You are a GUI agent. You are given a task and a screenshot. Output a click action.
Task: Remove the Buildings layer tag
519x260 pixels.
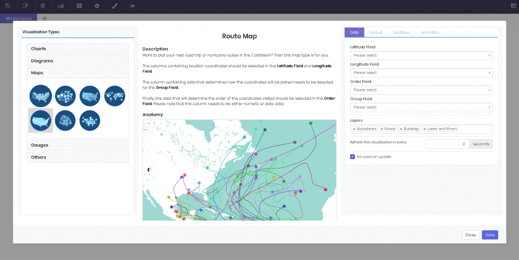[x=401, y=129]
